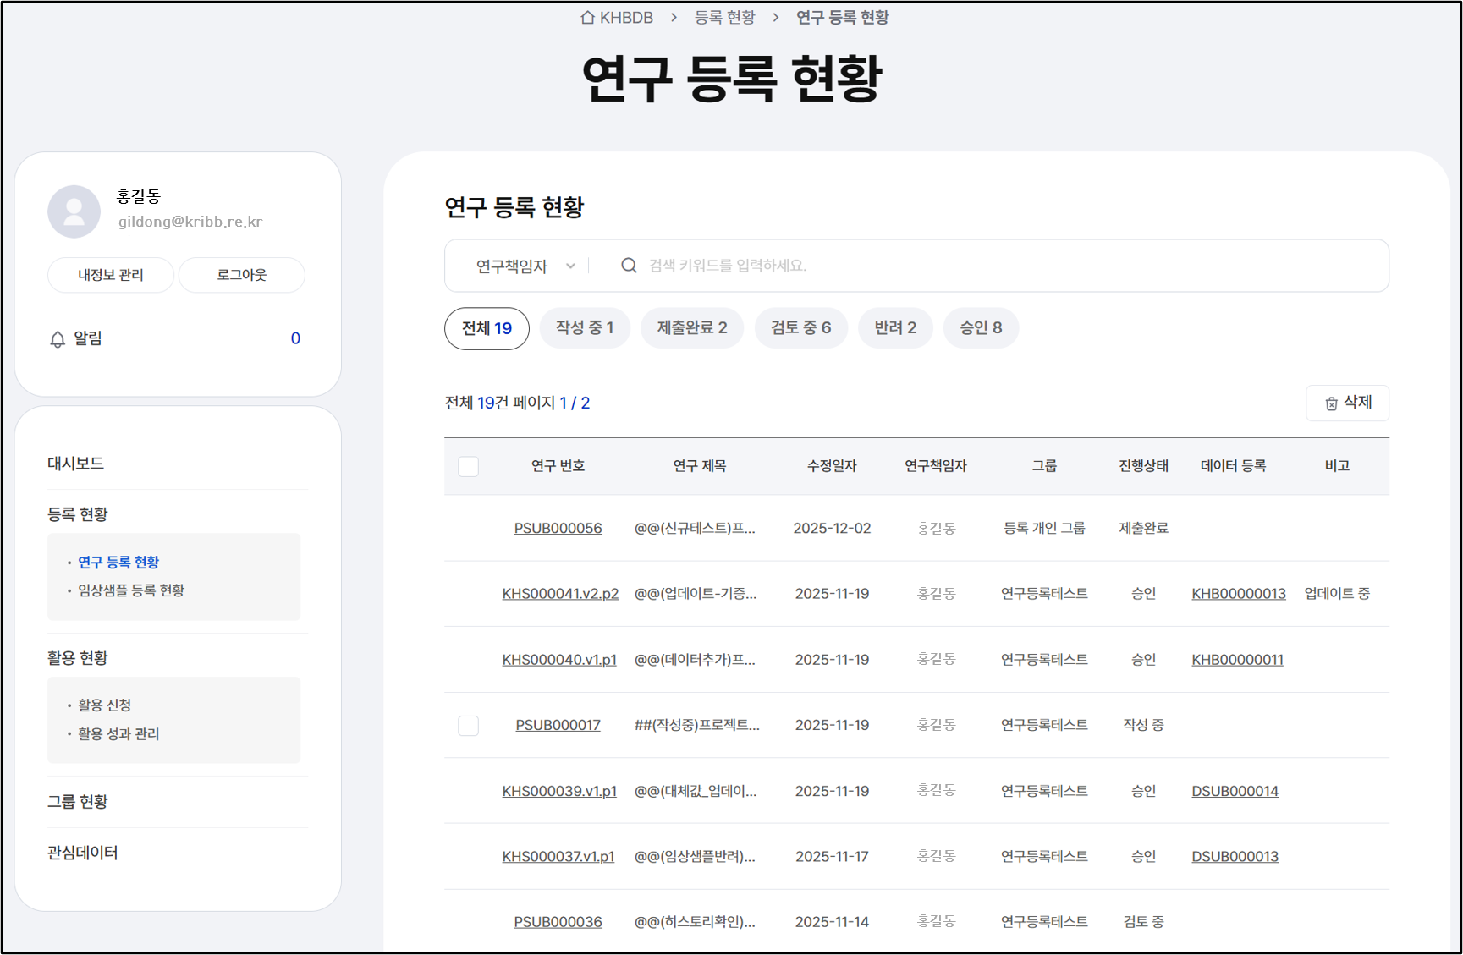Open data registration link KHB00000013
Image resolution: width=1463 pixels, height=955 pixels.
click(1238, 594)
